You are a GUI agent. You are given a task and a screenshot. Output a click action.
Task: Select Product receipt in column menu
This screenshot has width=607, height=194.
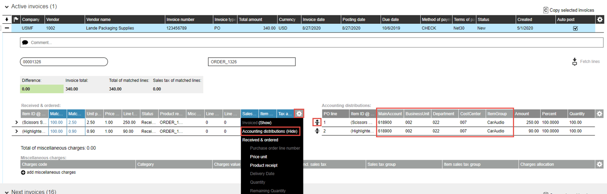[264, 165]
